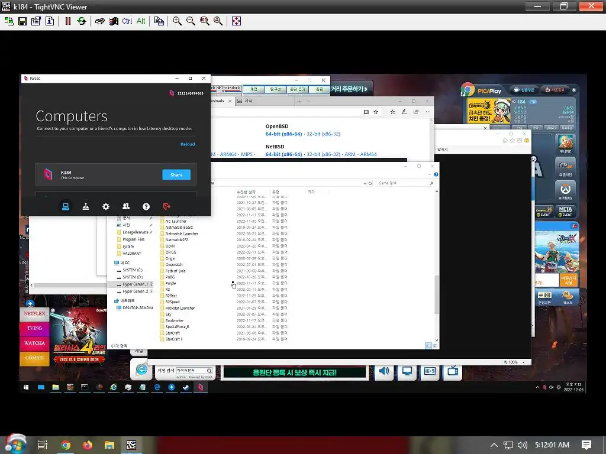Image resolution: width=606 pixels, height=454 pixels.
Task: Toggle the Ctrl key in toolbar
Action: tap(127, 21)
